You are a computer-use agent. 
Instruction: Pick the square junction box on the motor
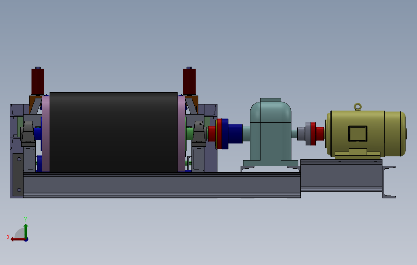[358, 134]
